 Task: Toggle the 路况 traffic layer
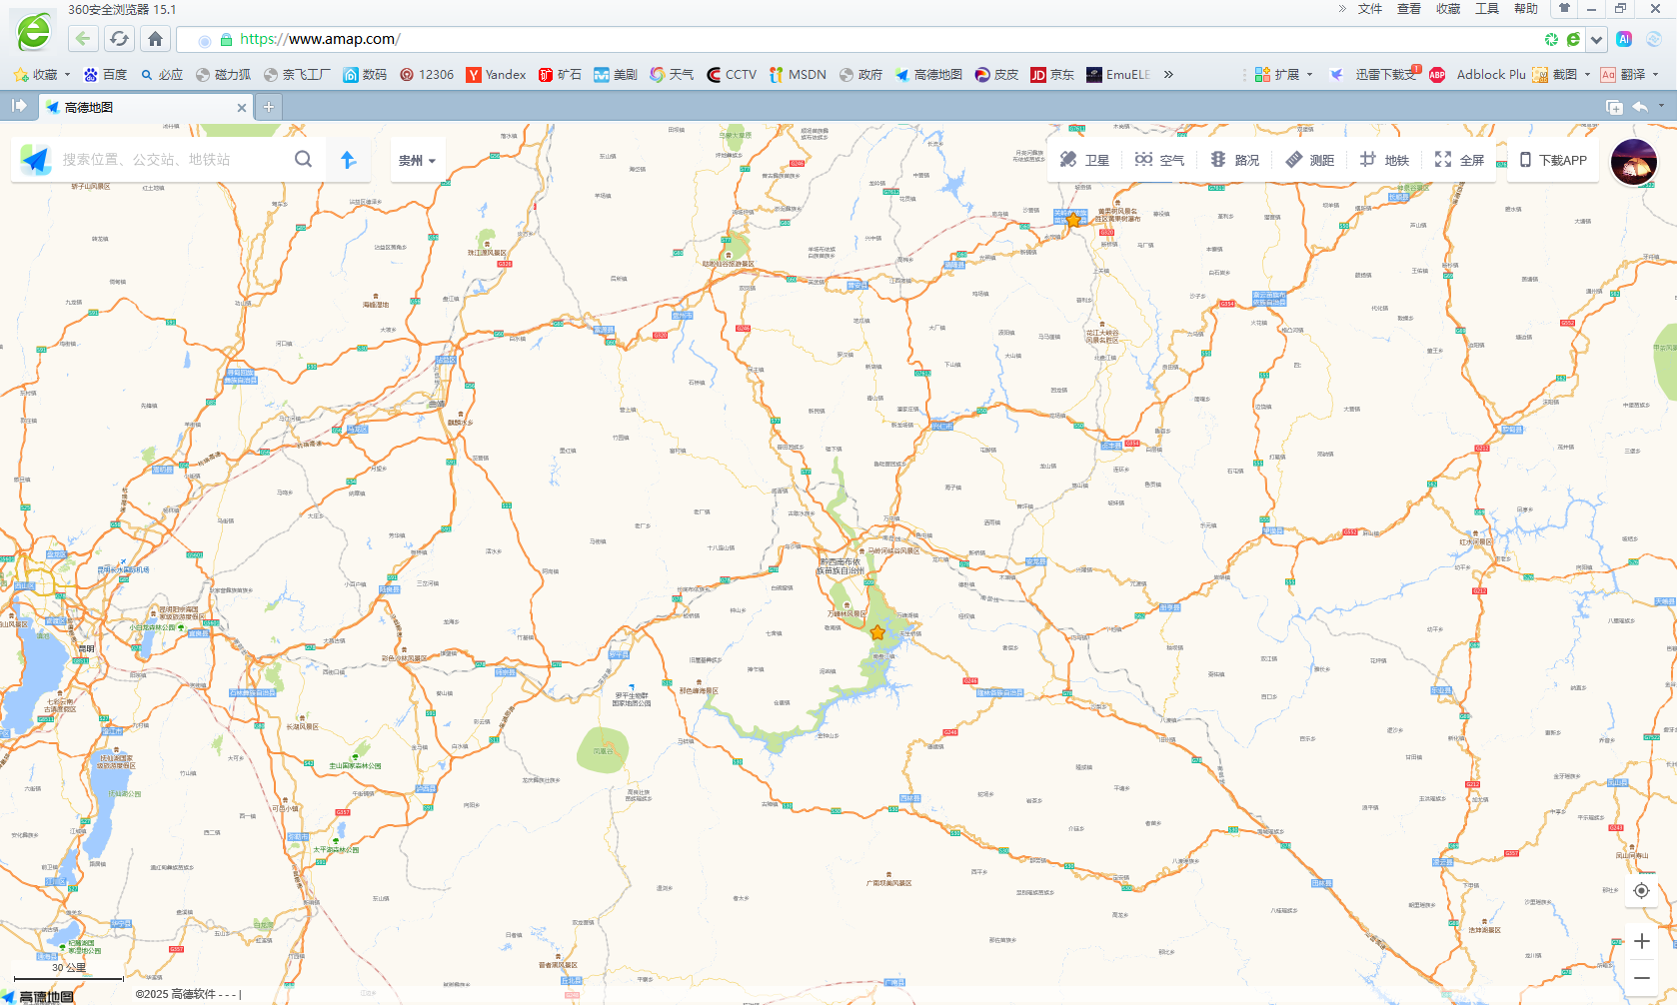[x=1234, y=160]
